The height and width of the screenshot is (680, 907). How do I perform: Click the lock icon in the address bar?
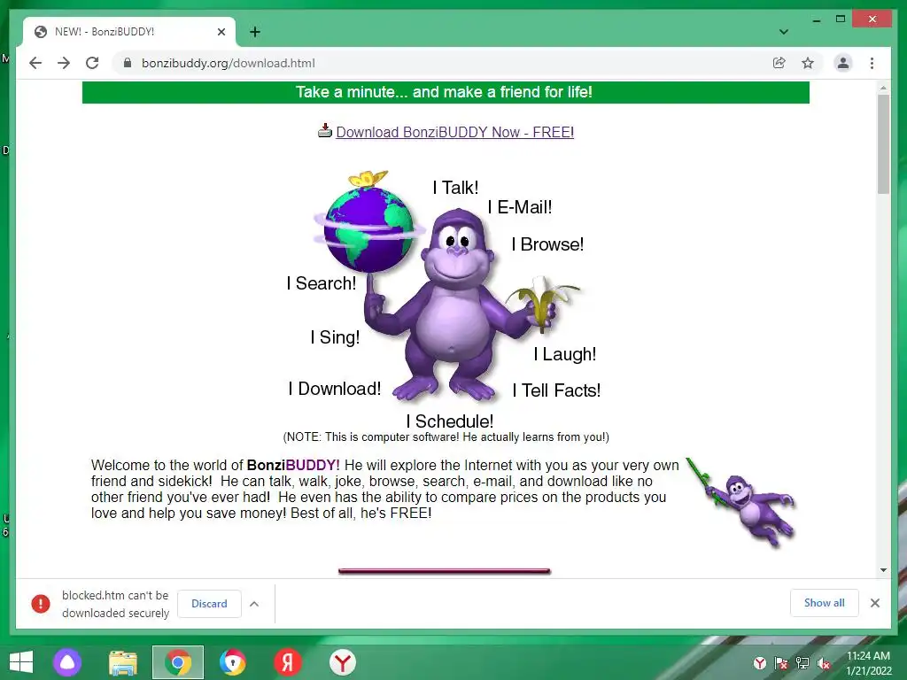pos(128,63)
